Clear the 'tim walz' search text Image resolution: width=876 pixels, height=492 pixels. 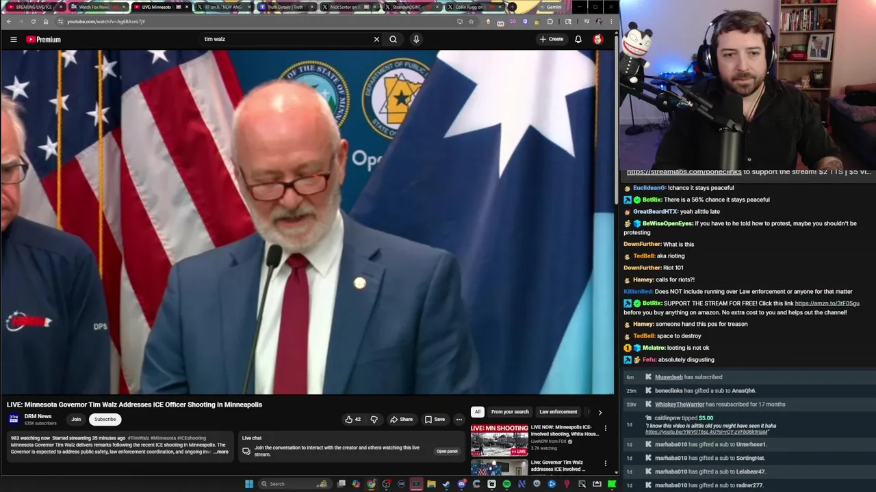(376, 40)
